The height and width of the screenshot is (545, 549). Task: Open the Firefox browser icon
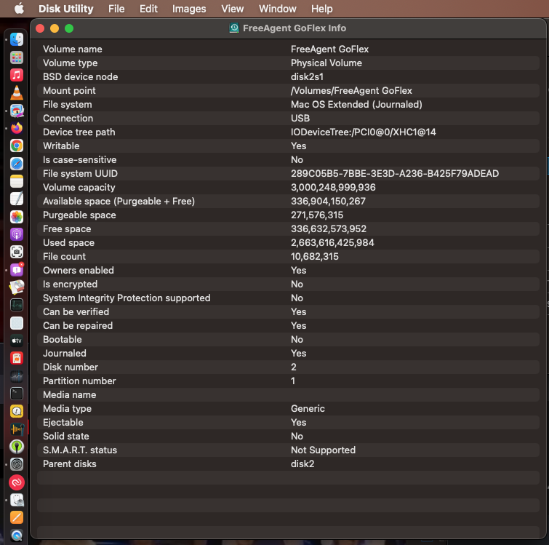click(17, 128)
